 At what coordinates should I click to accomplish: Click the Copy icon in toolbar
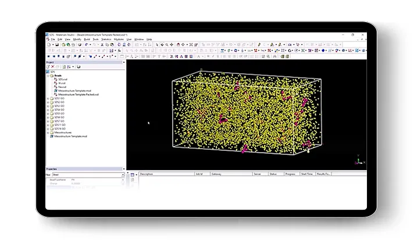107,45
